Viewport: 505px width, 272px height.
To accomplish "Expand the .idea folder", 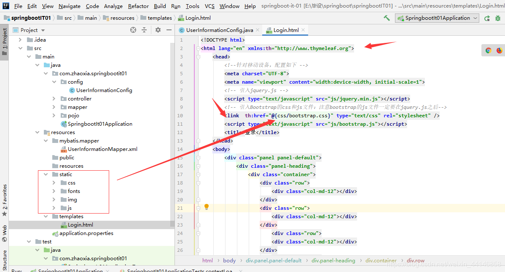I will [20, 40].
